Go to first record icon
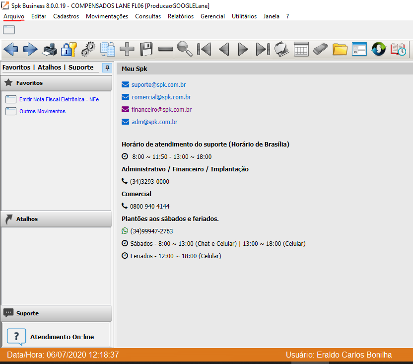 tap(204, 49)
